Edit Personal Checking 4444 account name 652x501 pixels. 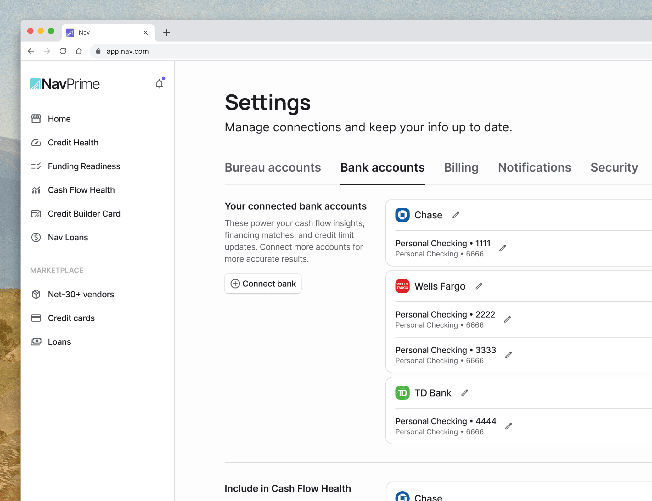tap(509, 426)
